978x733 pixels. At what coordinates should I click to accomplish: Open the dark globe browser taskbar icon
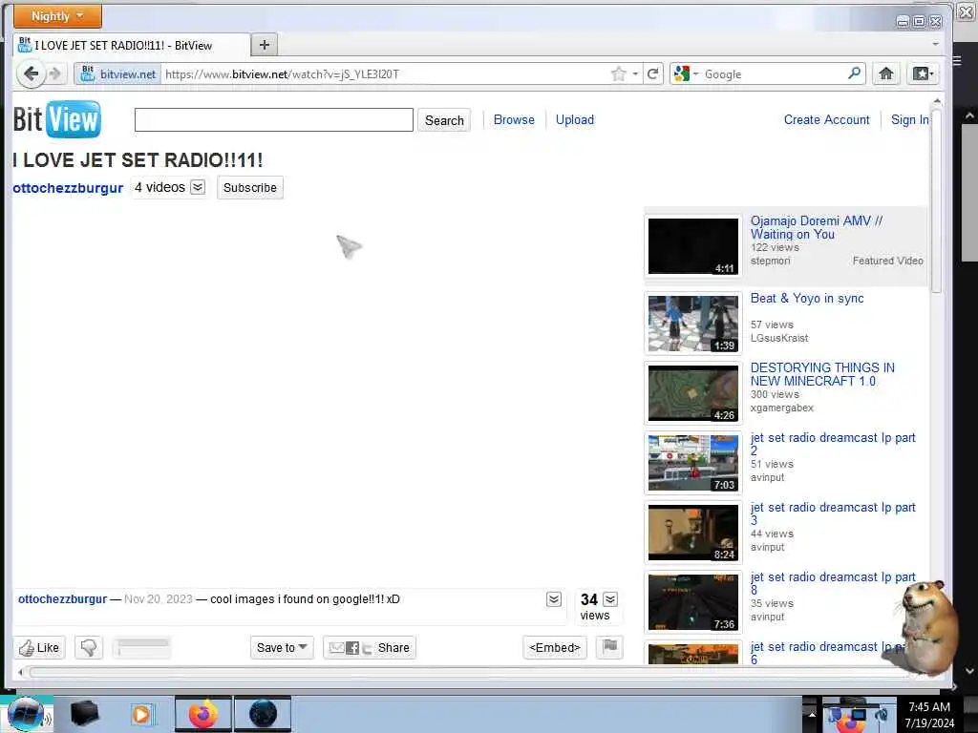263,714
